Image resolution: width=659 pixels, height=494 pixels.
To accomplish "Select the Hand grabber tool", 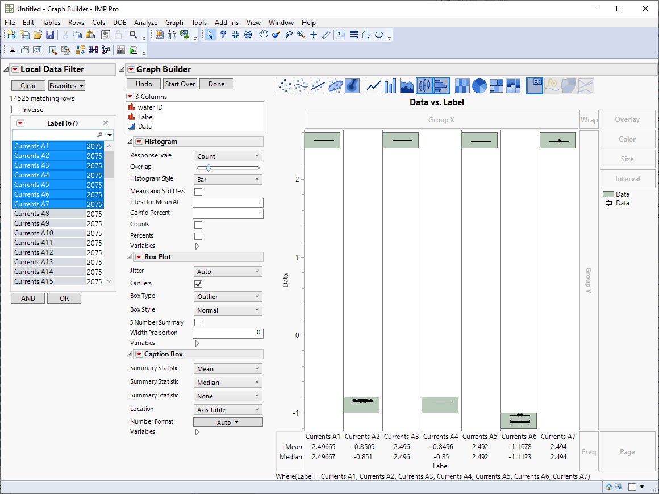I will tap(264, 35).
